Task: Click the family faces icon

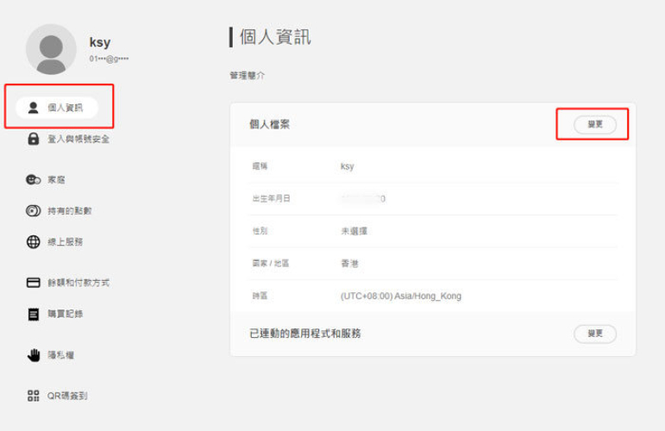Action: [x=33, y=179]
